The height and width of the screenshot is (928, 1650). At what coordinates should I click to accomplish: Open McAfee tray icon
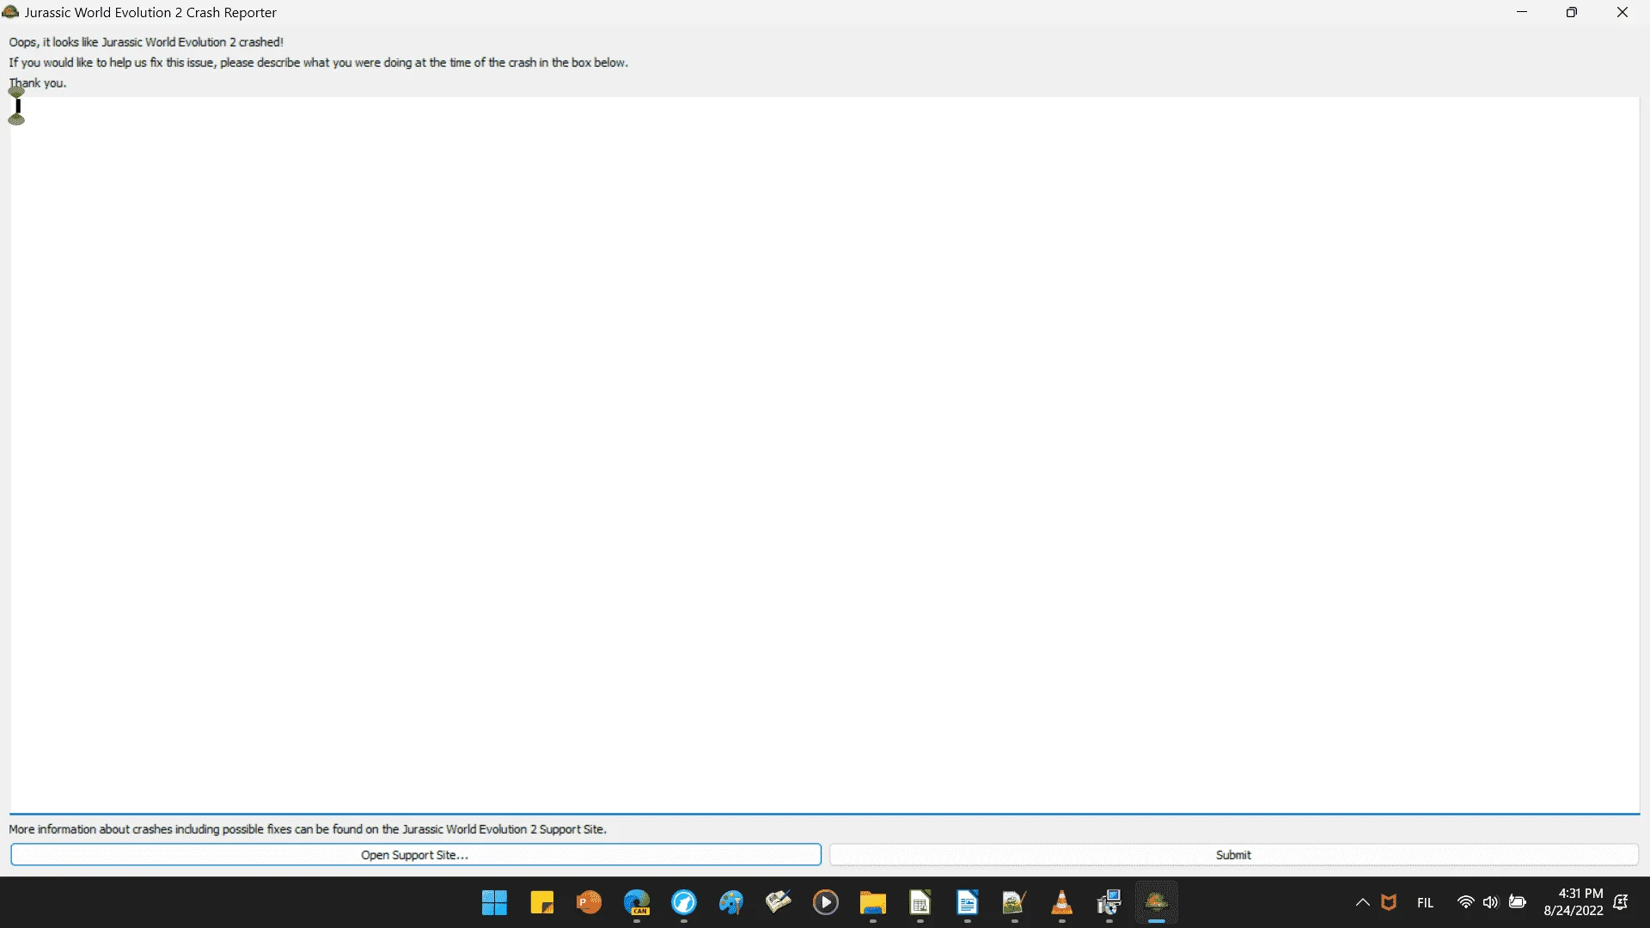tap(1389, 902)
